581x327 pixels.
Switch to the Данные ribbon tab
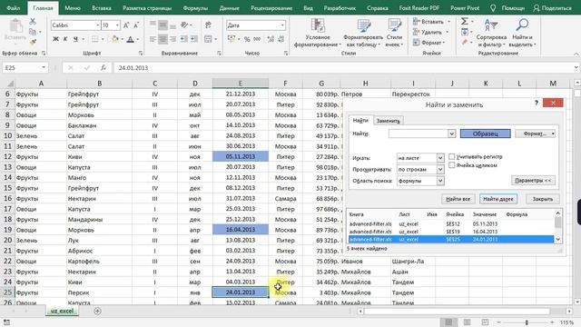(x=229, y=8)
